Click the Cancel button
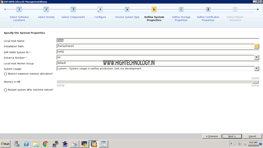This screenshot has width=263, height=148. pyautogui.click(x=252, y=136)
